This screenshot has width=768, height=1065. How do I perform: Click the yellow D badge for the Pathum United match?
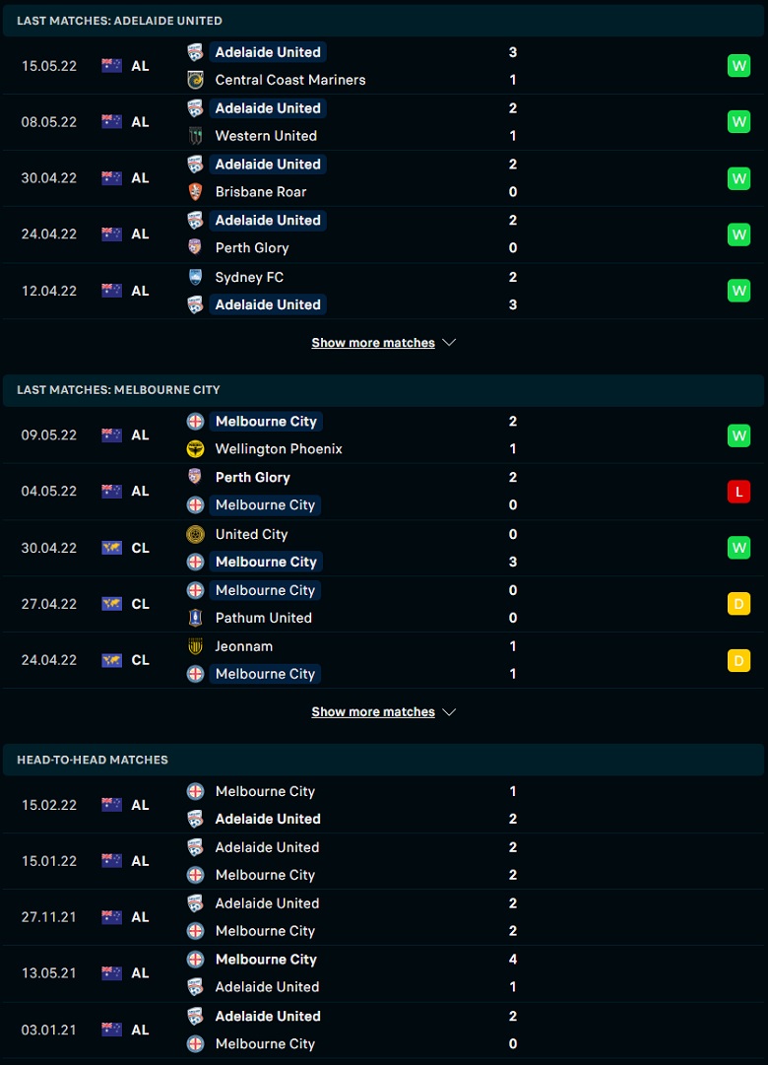click(738, 604)
